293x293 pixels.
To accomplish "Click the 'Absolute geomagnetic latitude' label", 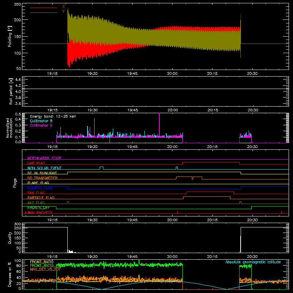I will click(x=253, y=262).
